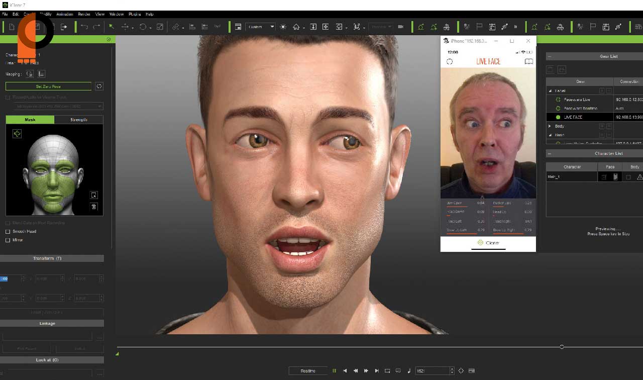Select the arrow selection tool in toolbar
The image size is (643, 380).
click(111, 27)
